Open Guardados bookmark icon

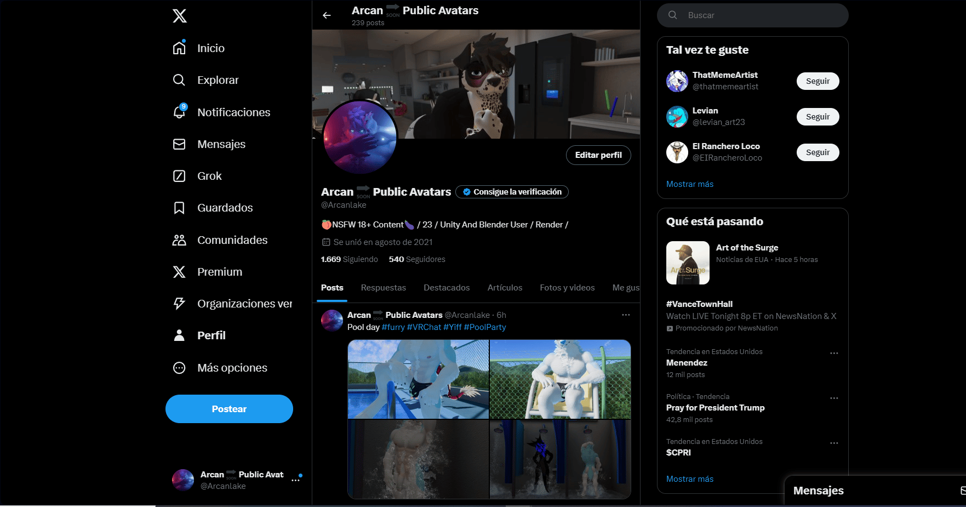[179, 208]
